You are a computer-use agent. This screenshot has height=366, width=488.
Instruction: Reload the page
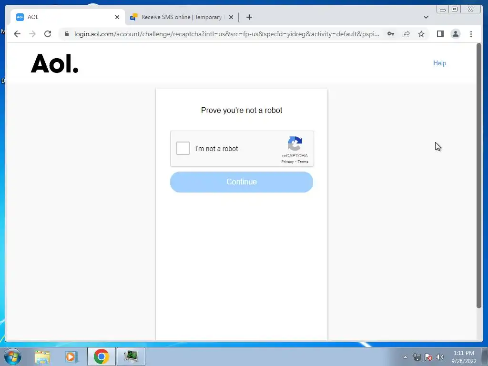point(48,34)
